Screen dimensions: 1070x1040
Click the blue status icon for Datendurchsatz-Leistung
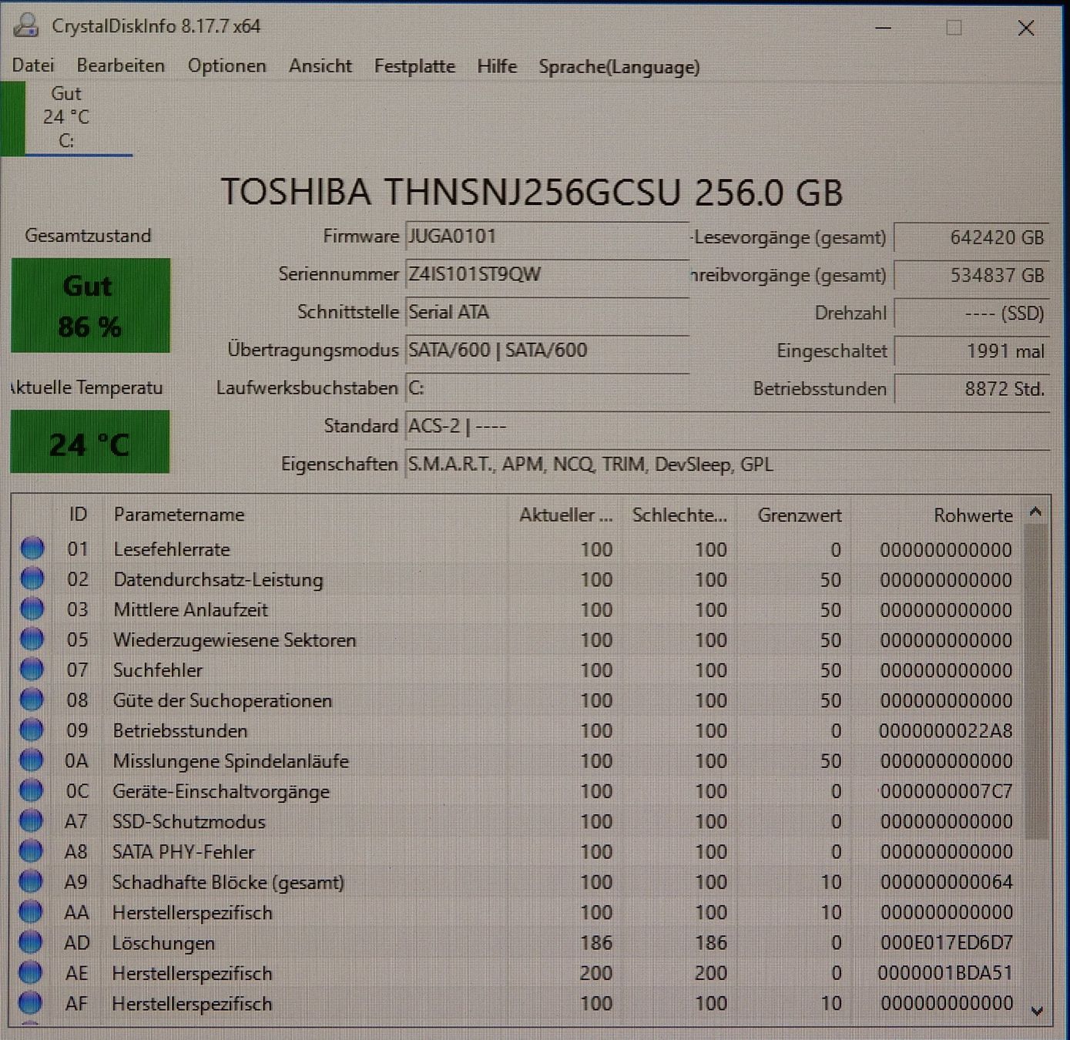click(32, 579)
